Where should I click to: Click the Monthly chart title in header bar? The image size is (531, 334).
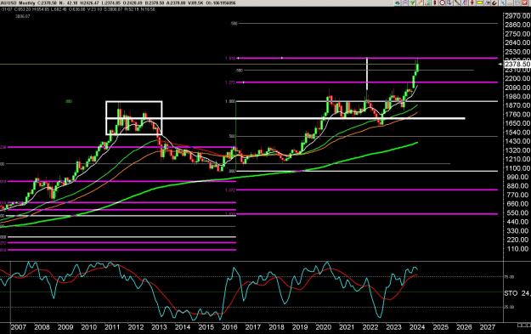(x=27, y=3)
